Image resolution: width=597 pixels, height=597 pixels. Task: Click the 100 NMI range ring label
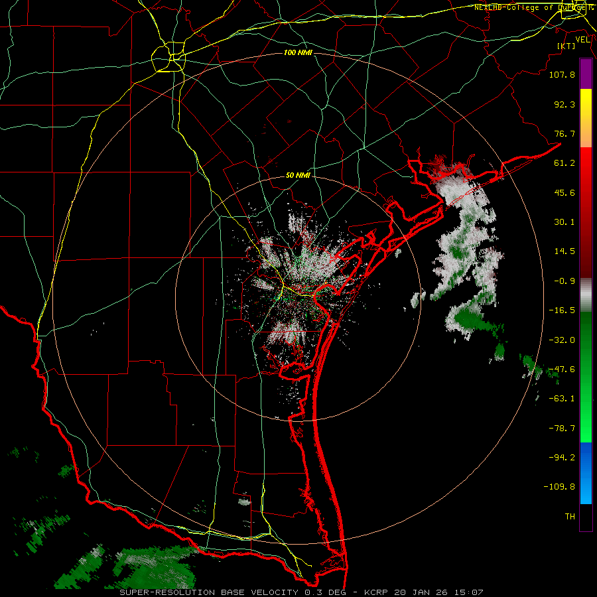tap(298, 52)
